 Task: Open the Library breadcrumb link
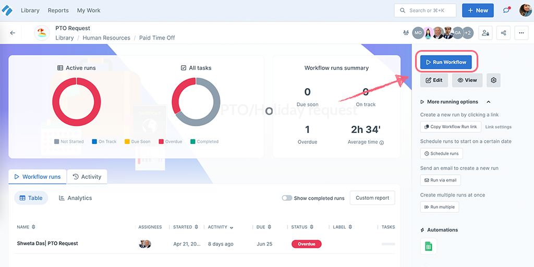pyautogui.click(x=64, y=38)
